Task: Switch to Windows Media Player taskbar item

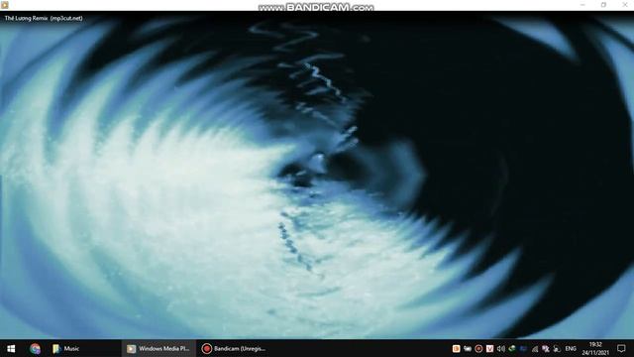Action: point(158,348)
